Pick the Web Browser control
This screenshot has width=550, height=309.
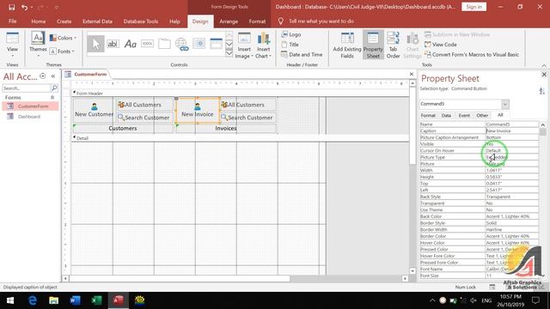pos(199,44)
